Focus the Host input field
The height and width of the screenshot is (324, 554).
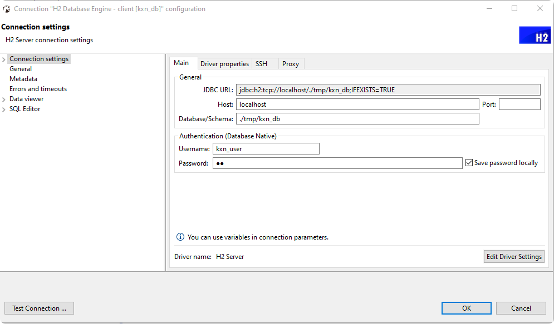click(x=357, y=104)
